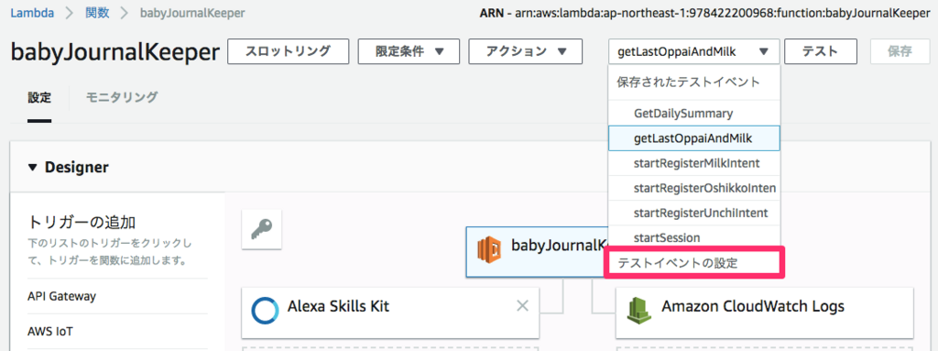938x351 pixels.
Task: Select the 設定 tab
Action: click(39, 98)
